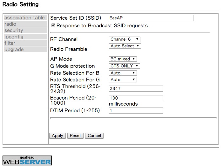The height and width of the screenshot is (167, 223).
Task: Open the upgrade menu item
Action: pos(26,49)
